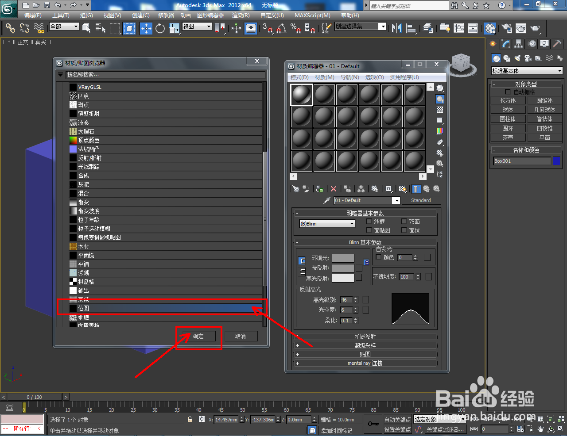567x436 pixels.
Task: Open the 创建选择集 named selection dropdown
Action: click(361, 27)
